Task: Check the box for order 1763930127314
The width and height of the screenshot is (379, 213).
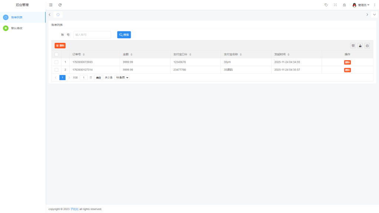Action: pos(57,70)
